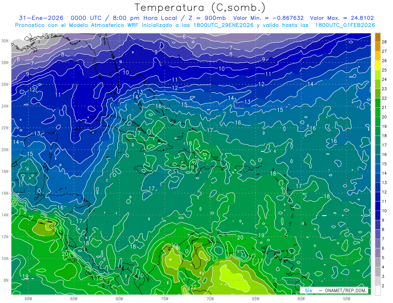The height and width of the screenshot is (303, 393).
Task: Click the "65W" longitude axis label
Action: click(x=256, y=299)
